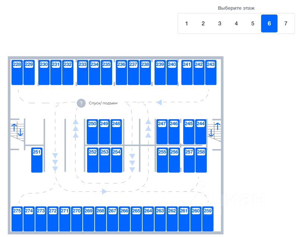Pick parking spot 261

pos(184,219)
